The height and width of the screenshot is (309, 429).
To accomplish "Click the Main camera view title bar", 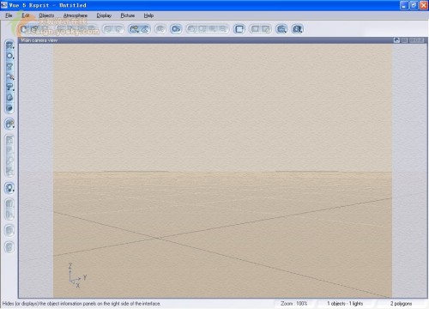I will tap(206, 40).
